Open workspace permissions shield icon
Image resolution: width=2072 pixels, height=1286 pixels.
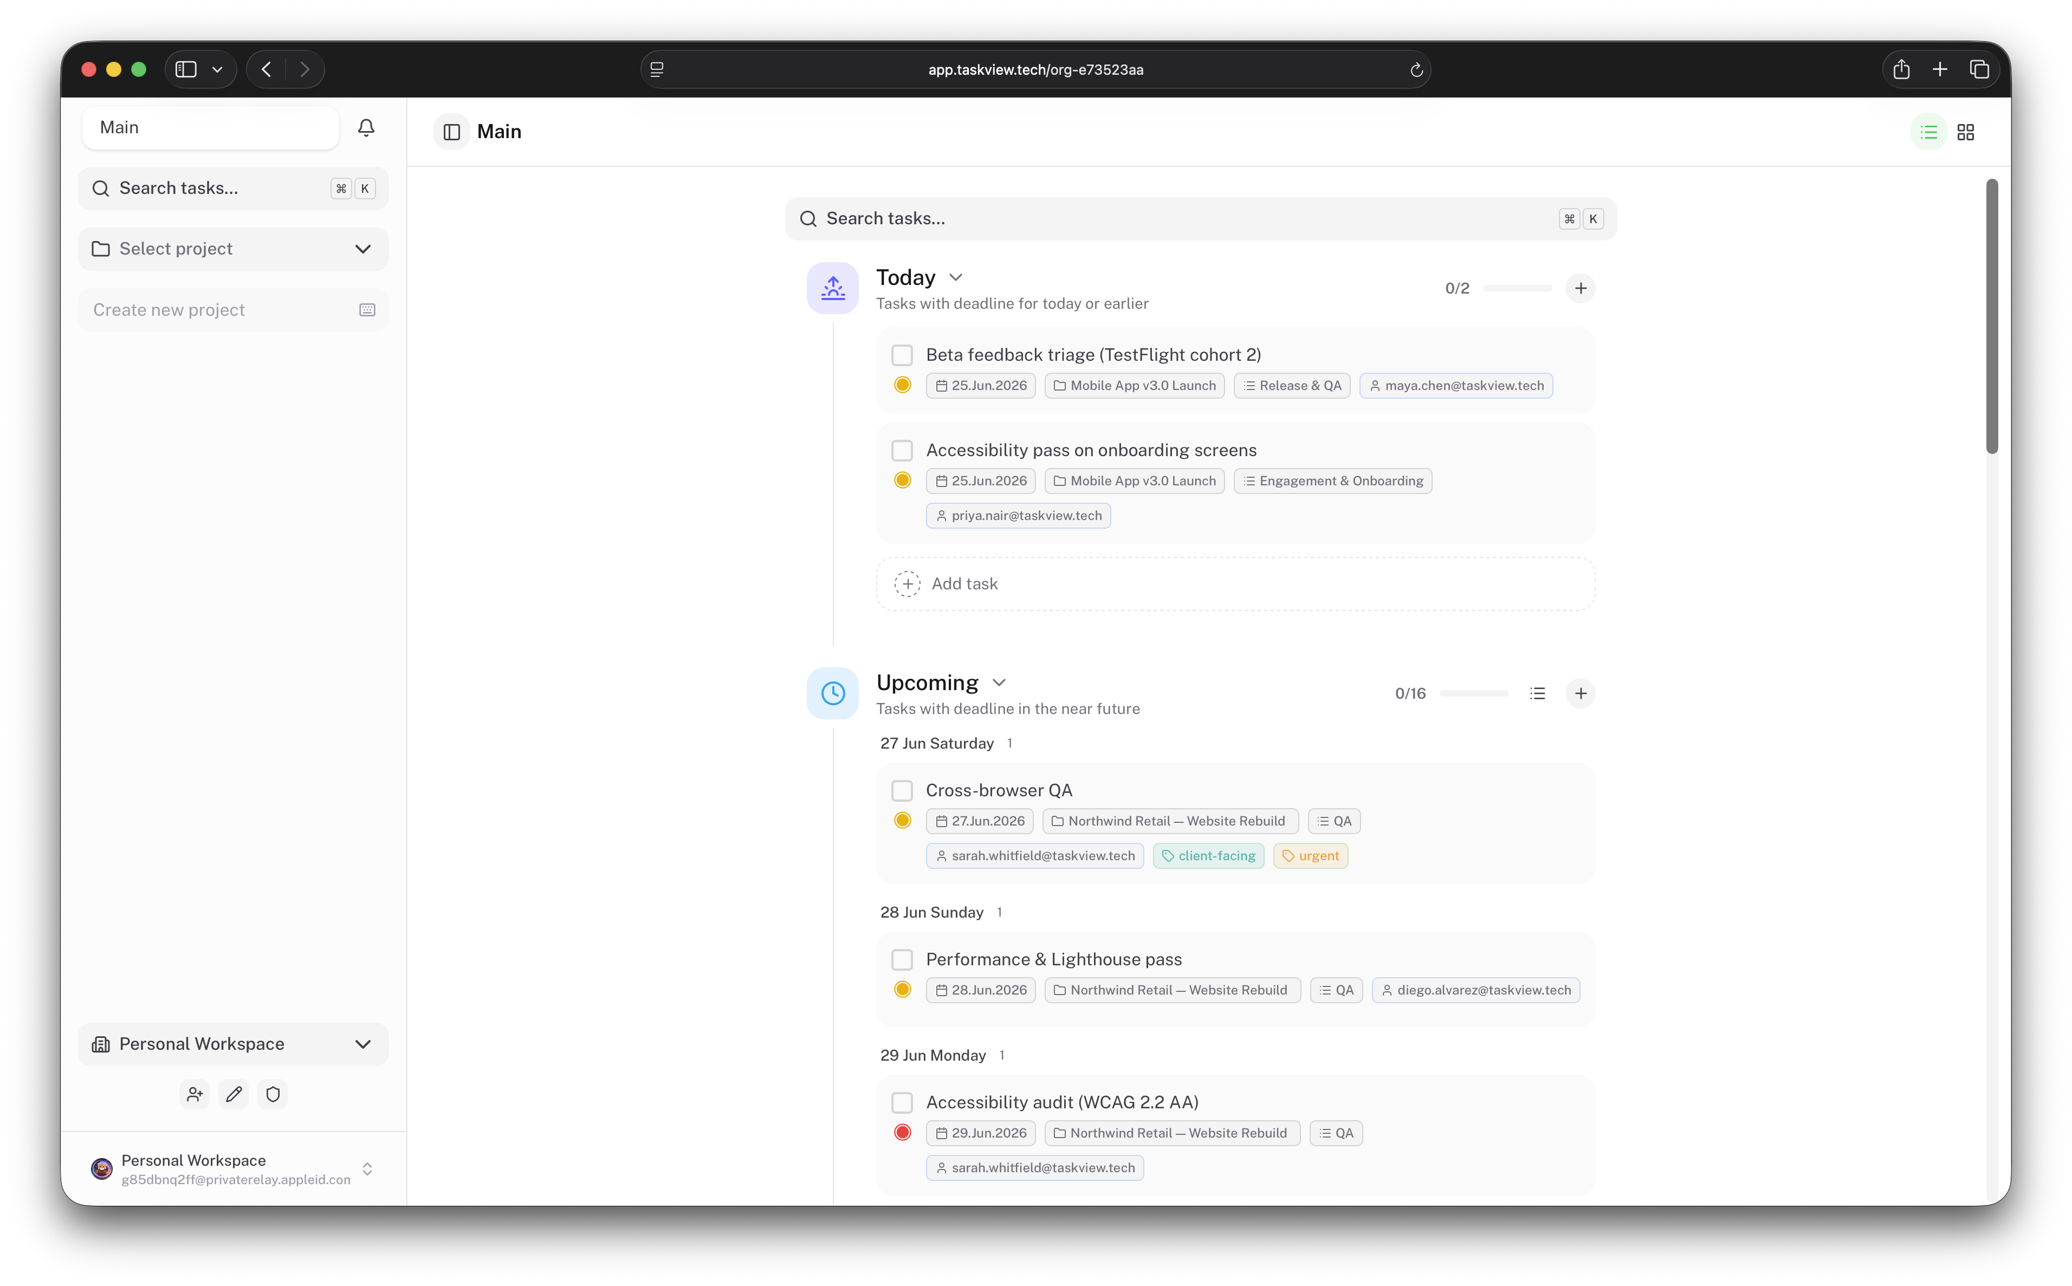(273, 1094)
